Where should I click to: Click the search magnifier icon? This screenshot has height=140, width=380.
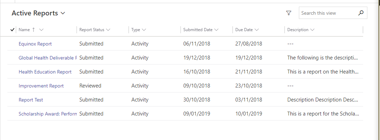tap(361, 13)
